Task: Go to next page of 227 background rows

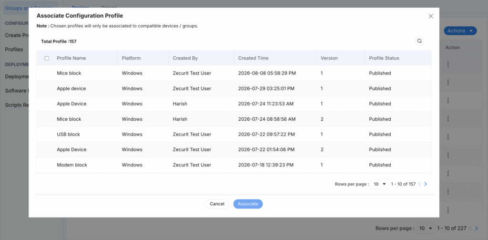Action: [476, 229]
